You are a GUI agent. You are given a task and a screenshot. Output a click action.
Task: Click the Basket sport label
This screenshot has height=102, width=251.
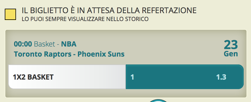[45, 44]
